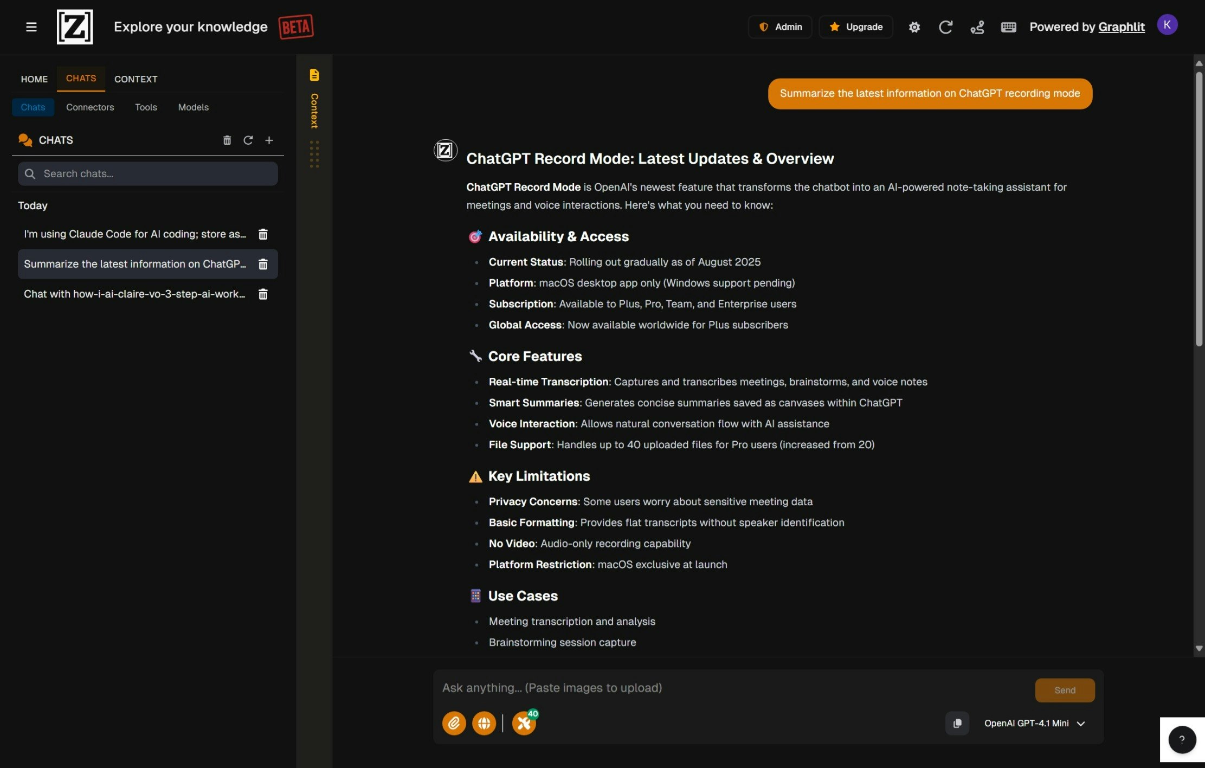The image size is (1205, 768).
Task: Start a new chat with plus icon
Action: point(269,140)
